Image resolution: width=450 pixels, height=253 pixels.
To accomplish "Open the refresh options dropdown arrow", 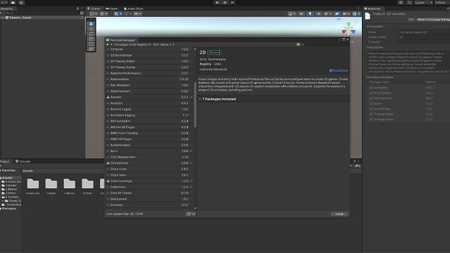I will pyautogui.click(x=194, y=214).
